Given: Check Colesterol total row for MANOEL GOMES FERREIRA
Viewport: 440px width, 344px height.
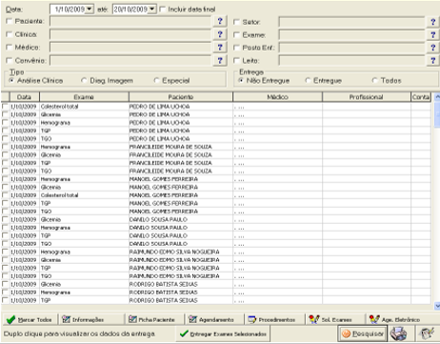Looking at the screenshot, I should pos(5,195).
